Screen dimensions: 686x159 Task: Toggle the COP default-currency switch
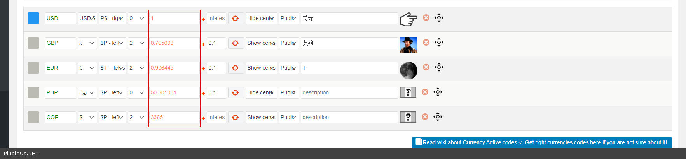coord(33,117)
